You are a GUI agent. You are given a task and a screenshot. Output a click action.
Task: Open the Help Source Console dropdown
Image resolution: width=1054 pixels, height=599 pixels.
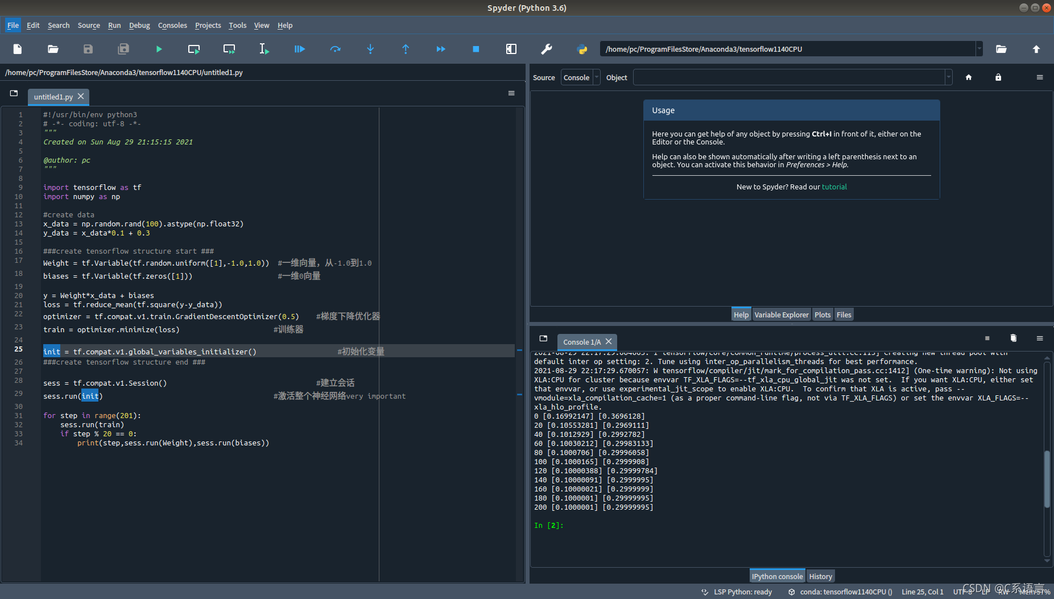coord(581,77)
